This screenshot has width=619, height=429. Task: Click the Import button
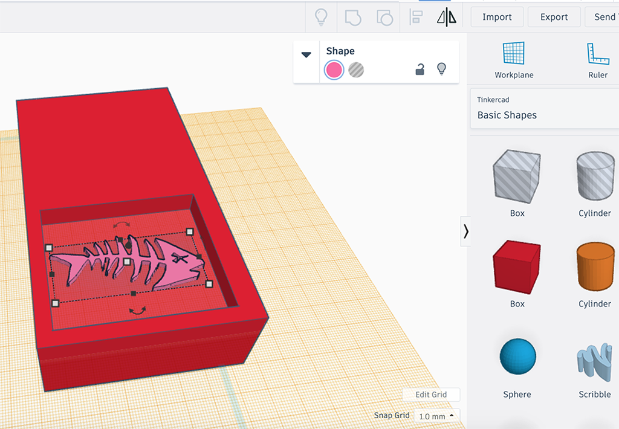tap(497, 17)
